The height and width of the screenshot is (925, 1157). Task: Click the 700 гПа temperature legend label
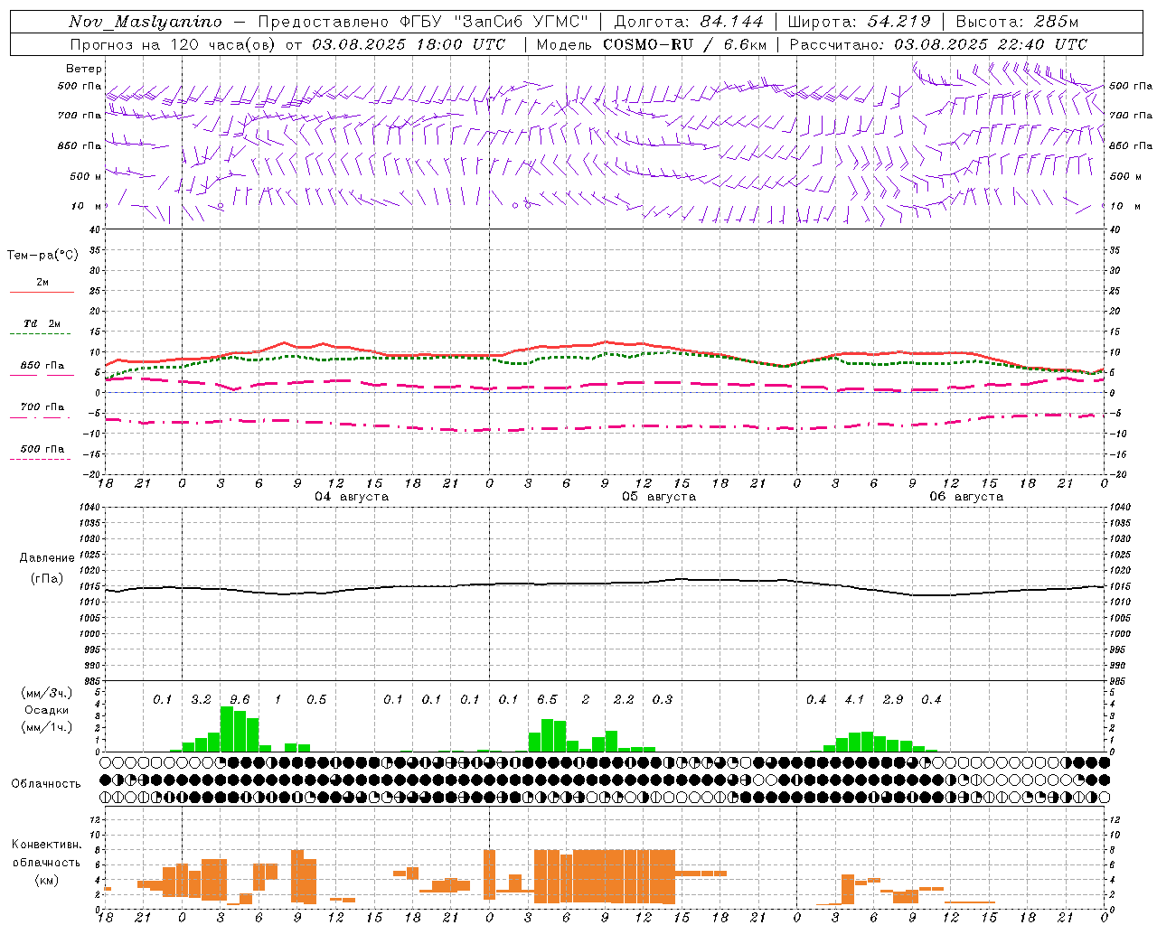click(42, 406)
